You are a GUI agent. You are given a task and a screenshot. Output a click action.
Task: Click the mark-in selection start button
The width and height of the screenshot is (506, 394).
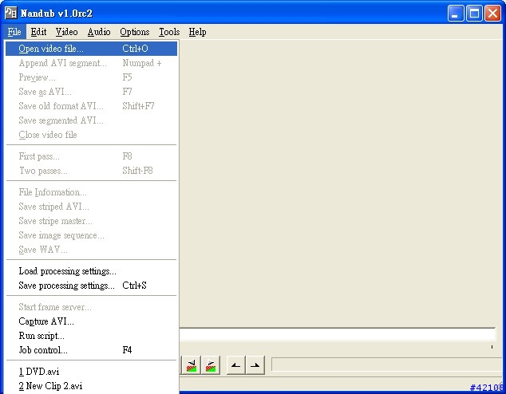[x=236, y=365]
